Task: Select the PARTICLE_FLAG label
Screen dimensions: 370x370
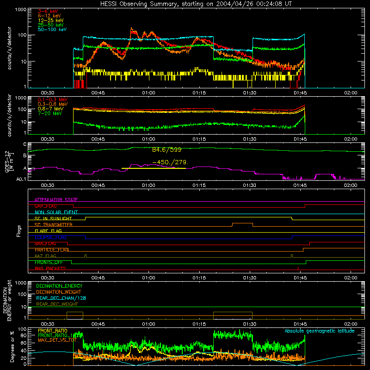Action: tap(52, 250)
